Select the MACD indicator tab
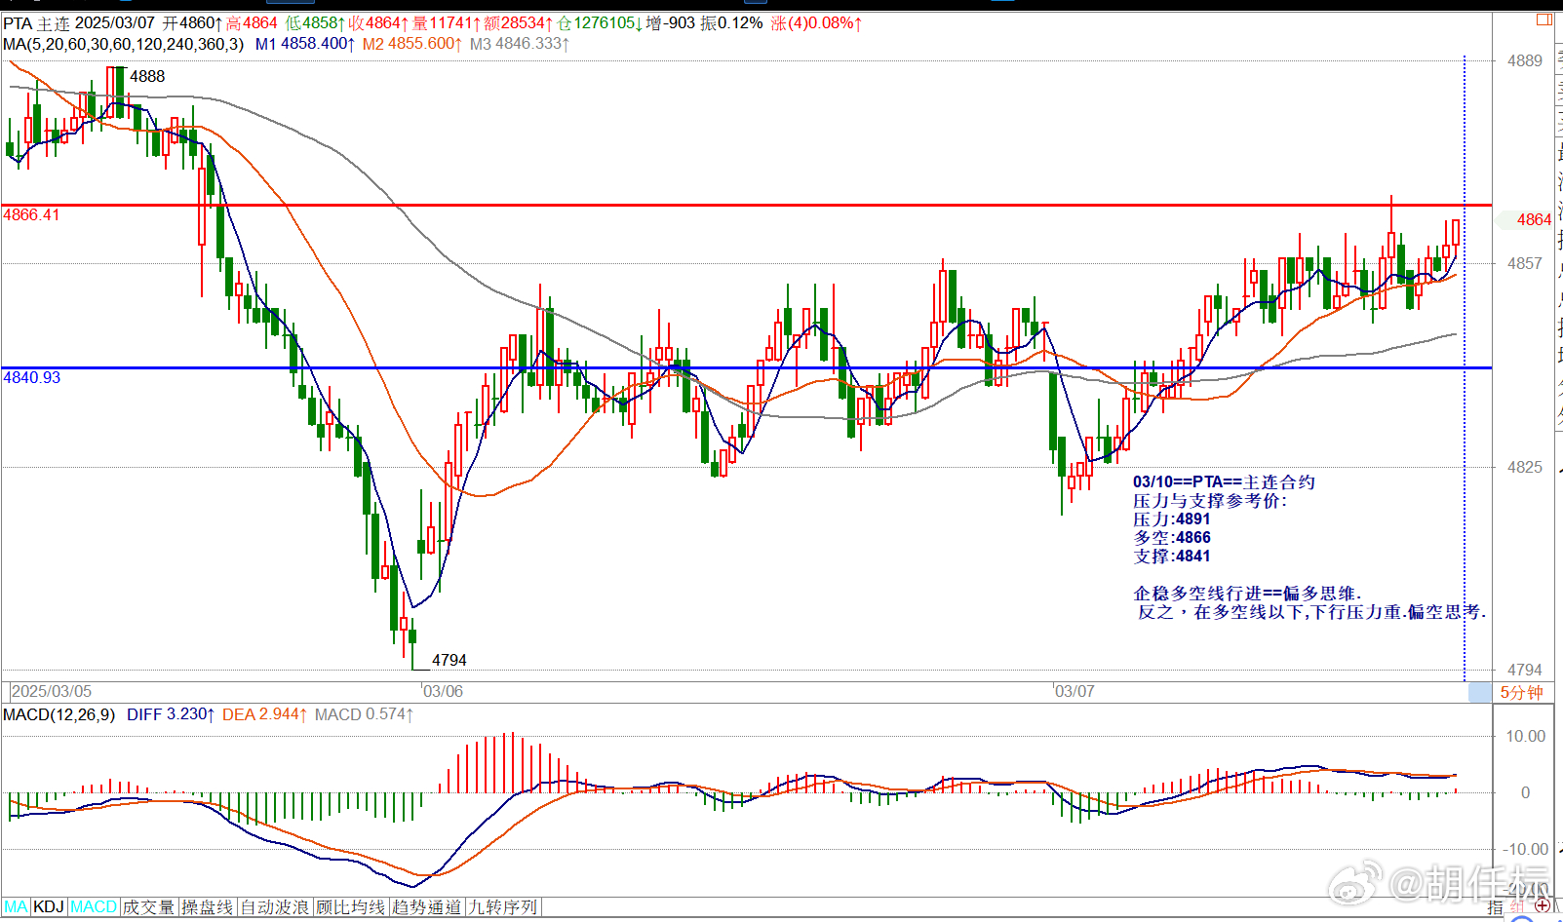1563x922 pixels. point(94,907)
